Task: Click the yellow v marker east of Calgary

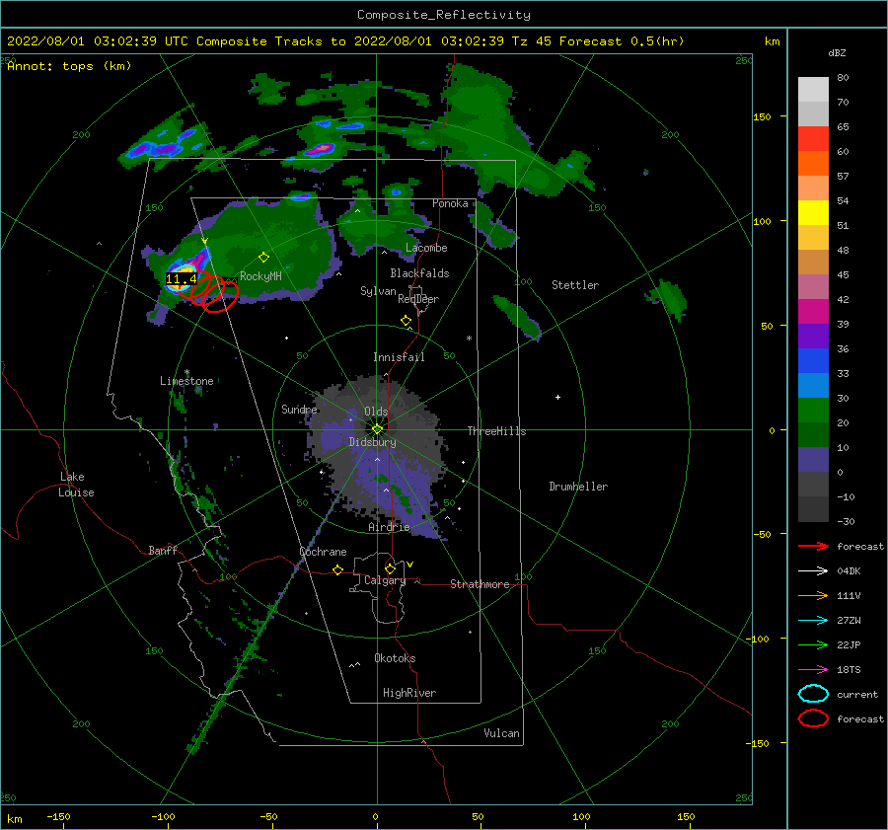Action: (x=409, y=565)
